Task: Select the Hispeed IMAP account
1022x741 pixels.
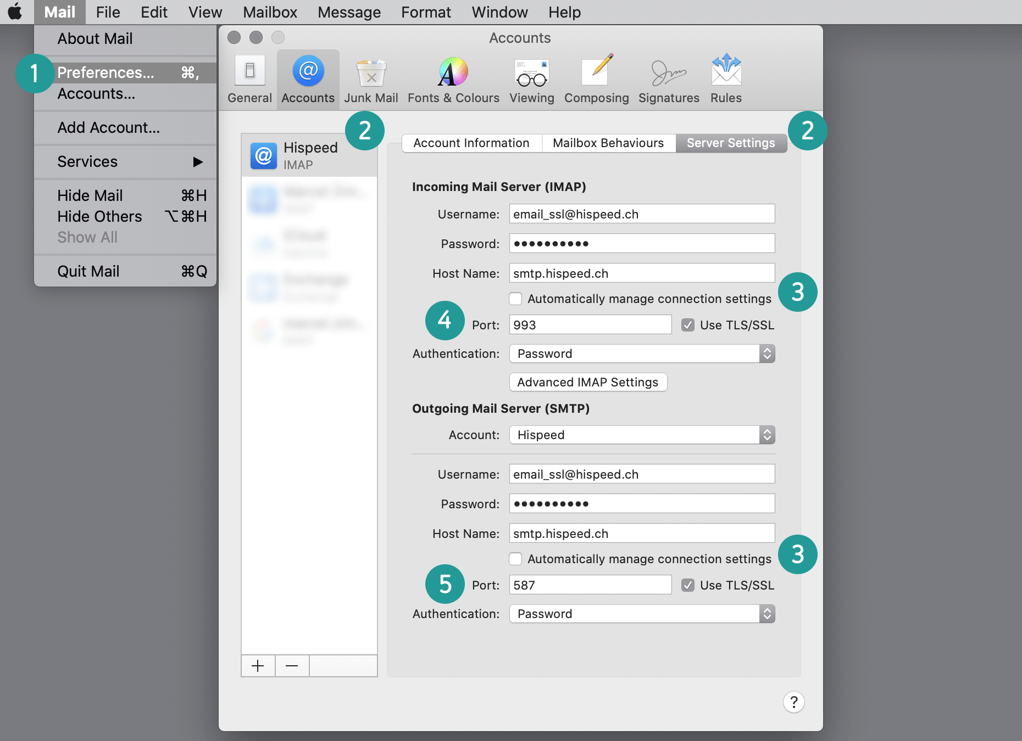Action: (309, 155)
